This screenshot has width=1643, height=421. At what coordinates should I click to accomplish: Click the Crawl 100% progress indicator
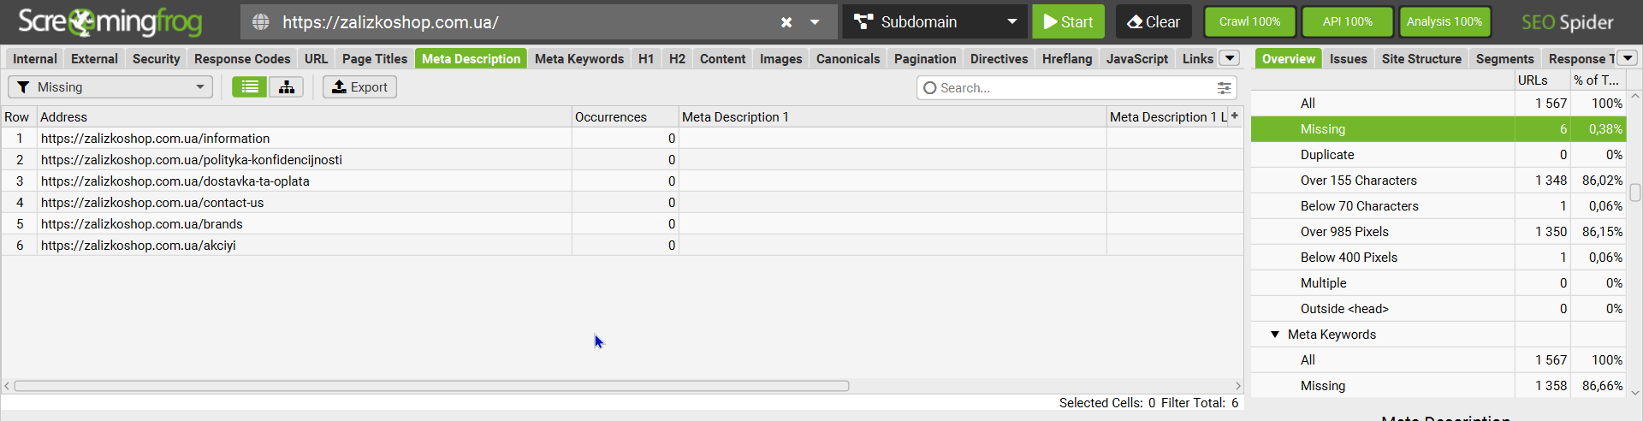[1249, 21]
